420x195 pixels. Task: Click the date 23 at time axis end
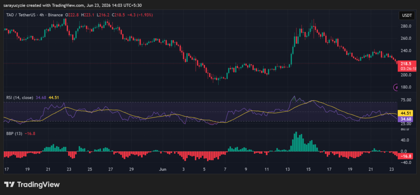click(391, 169)
